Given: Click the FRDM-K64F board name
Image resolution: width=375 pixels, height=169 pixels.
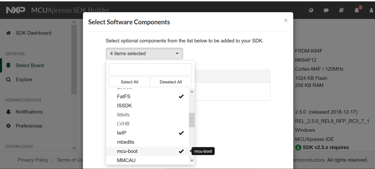Looking at the screenshot, I should (x=309, y=51).
